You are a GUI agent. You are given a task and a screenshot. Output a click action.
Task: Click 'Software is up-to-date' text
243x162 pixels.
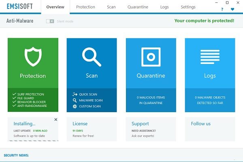[x=29, y=136]
